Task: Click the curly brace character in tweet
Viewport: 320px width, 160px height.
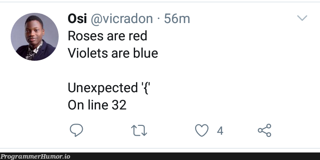Action: click(x=146, y=88)
